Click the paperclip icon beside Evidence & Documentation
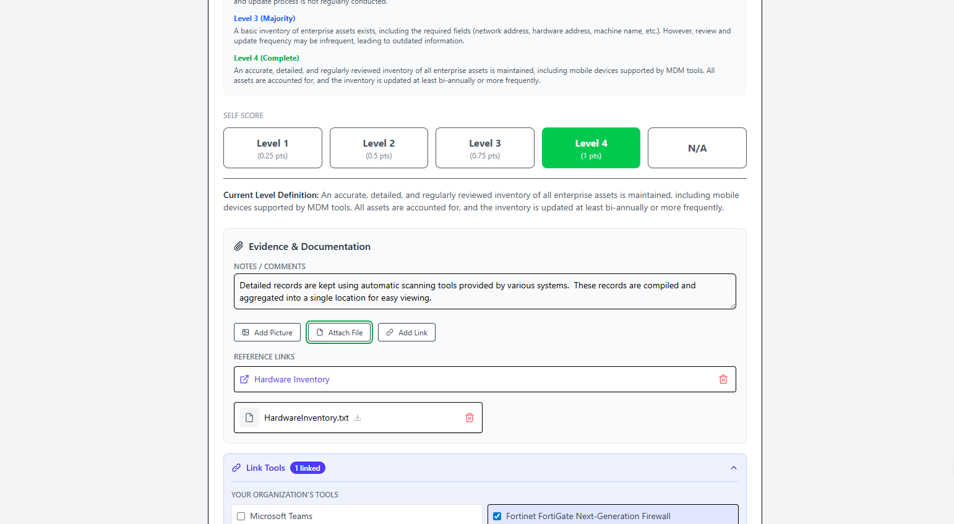The height and width of the screenshot is (524, 954). point(238,246)
